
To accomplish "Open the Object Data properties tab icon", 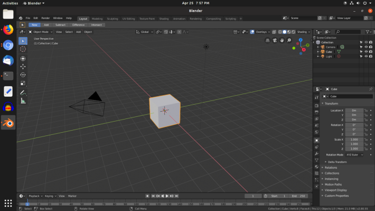I will (317, 160).
